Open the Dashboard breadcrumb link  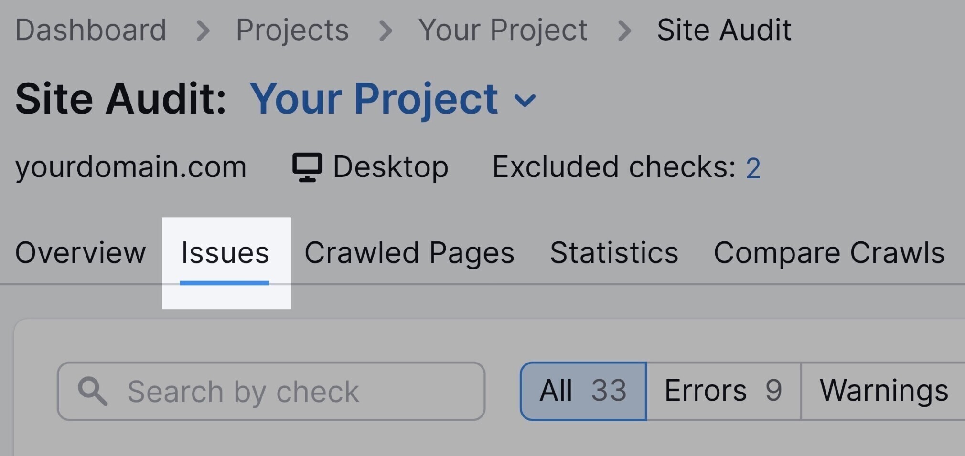click(91, 30)
